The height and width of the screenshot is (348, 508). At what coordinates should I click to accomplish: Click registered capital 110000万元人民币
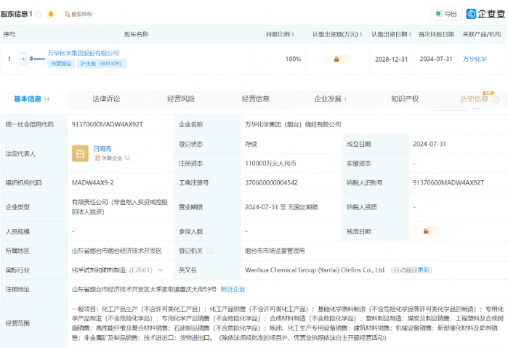click(x=270, y=163)
